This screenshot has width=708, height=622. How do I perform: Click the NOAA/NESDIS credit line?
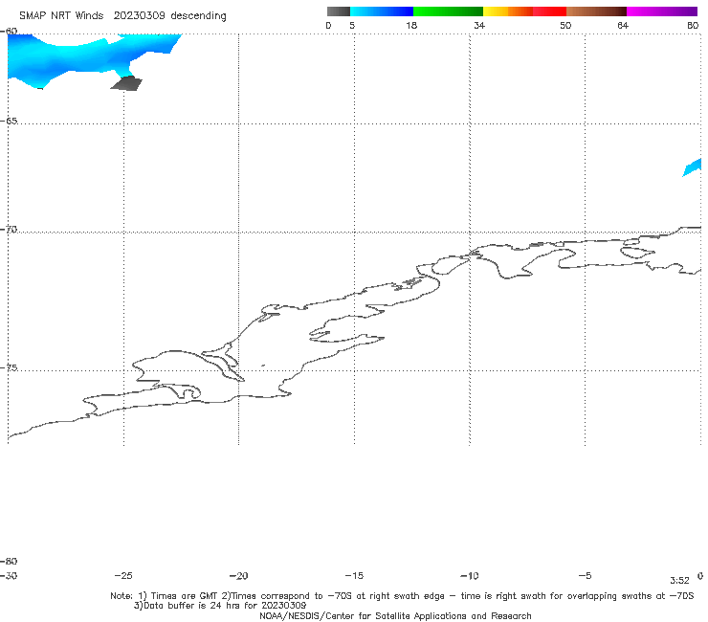(395, 616)
